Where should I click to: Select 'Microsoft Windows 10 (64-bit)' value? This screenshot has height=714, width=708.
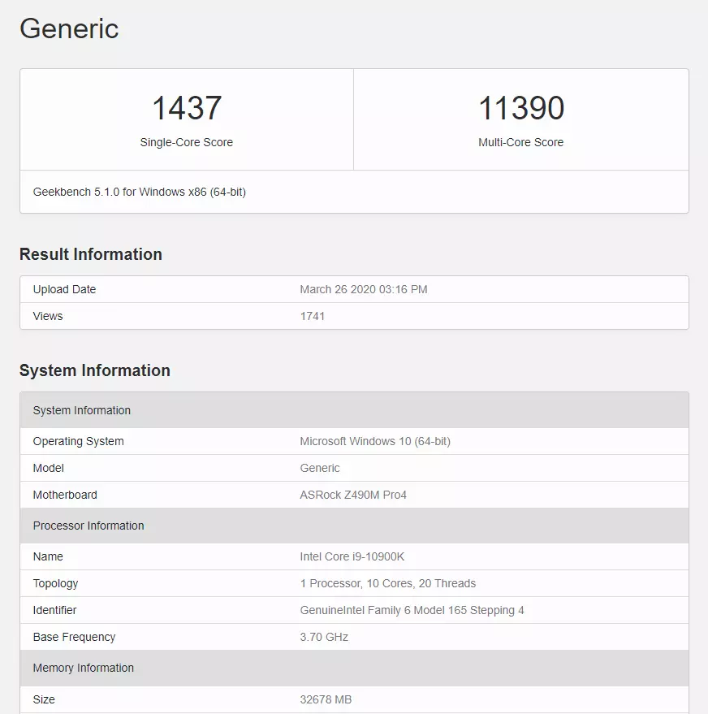(x=375, y=441)
